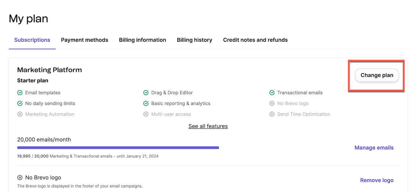Click the Starter plan label
This screenshot has height=192, width=413.
tap(33, 81)
